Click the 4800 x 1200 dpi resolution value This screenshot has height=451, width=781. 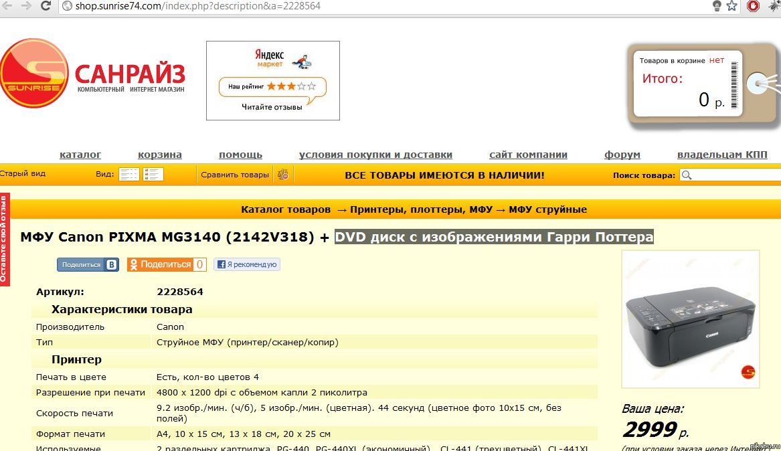262,393
